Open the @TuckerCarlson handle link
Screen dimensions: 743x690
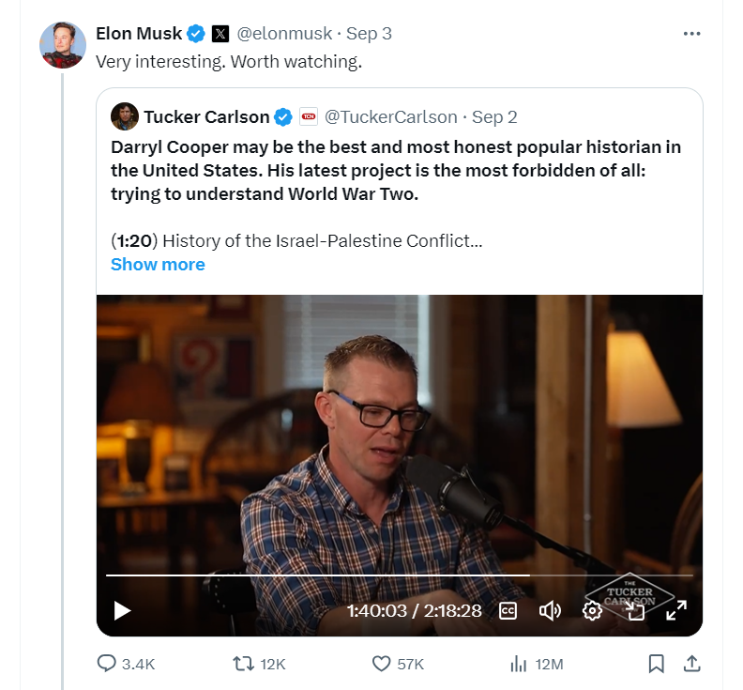click(x=390, y=116)
